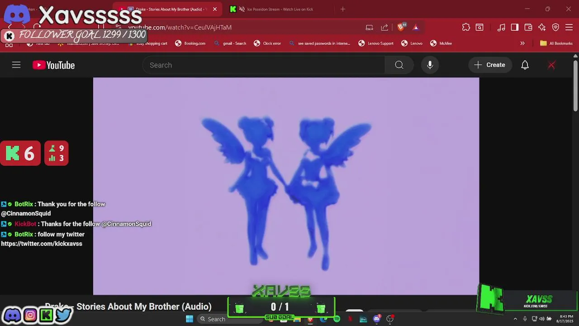The height and width of the screenshot is (326, 579).
Task: Open the Windows Start menu
Action: coord(190,319)
